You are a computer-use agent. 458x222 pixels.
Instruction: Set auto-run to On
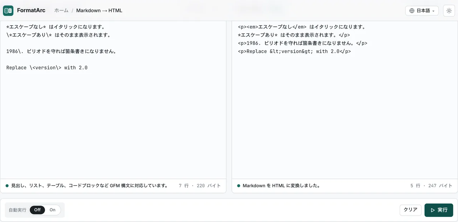(x=53, y=210)
